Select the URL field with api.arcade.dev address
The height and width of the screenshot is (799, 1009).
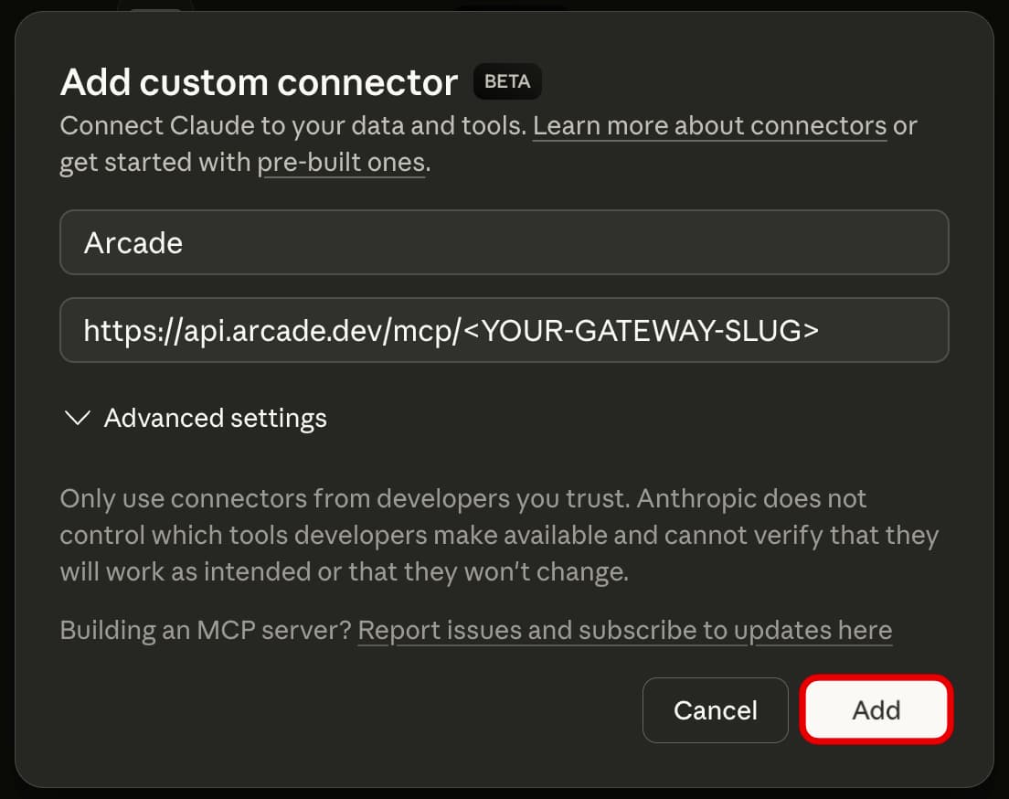coord(504,330)
